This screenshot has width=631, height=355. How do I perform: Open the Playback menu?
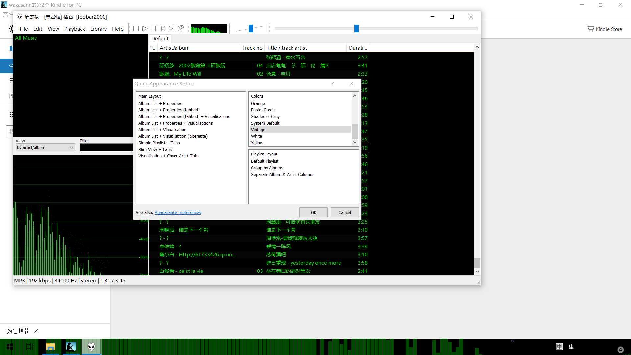(75, 29)
